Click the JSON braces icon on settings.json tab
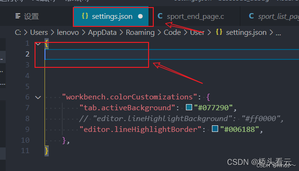The width and height of the screenshot is (299, 171). click(x=85, y=16)
